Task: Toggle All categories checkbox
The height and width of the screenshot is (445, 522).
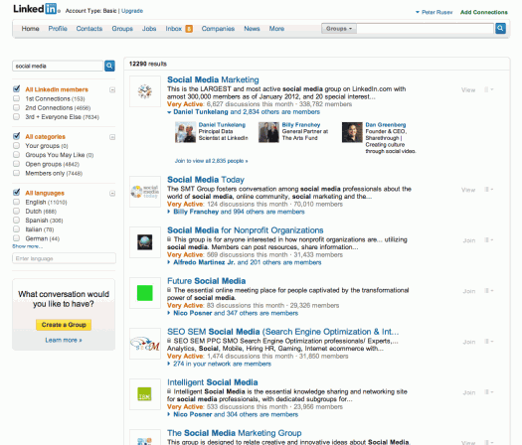Action: pyautogui.click(x=16, y=136)
